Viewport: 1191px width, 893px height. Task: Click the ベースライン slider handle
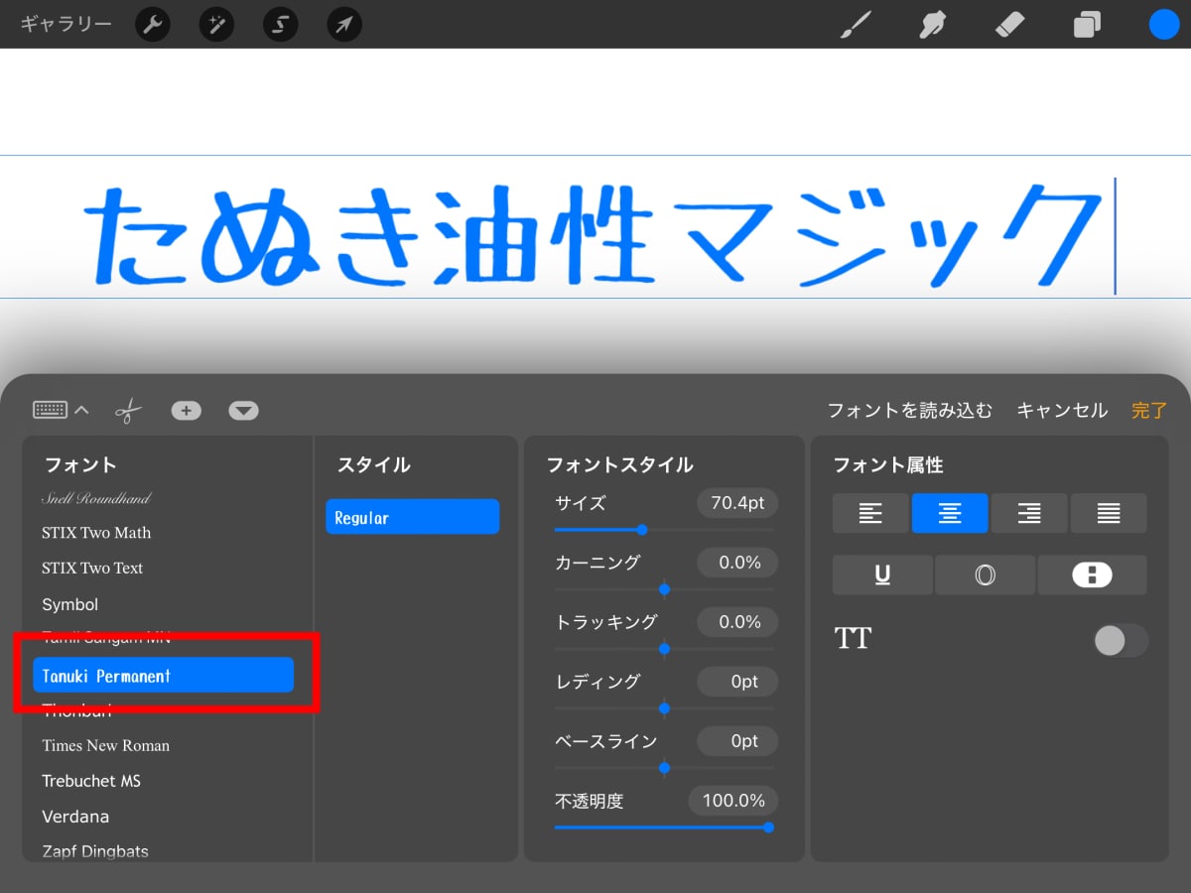pos(664,768)
